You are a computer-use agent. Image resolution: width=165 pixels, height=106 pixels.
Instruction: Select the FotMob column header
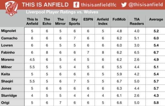pyautogui.click(x=119, y=19)
